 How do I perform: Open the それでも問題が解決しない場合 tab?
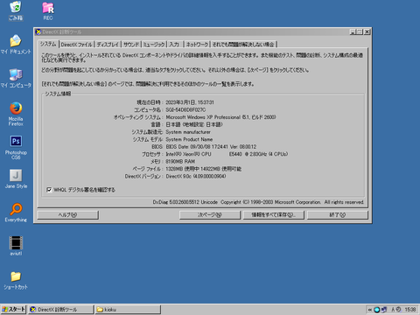[x=243, y=45]
